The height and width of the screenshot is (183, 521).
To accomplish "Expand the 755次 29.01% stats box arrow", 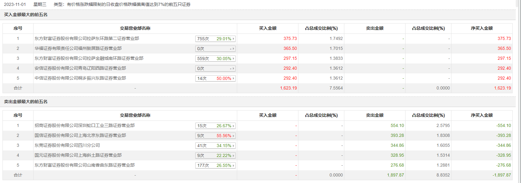I will [x=233, y=39].
